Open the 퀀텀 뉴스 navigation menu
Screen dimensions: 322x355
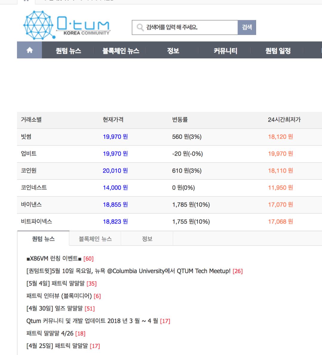point(68,51)
